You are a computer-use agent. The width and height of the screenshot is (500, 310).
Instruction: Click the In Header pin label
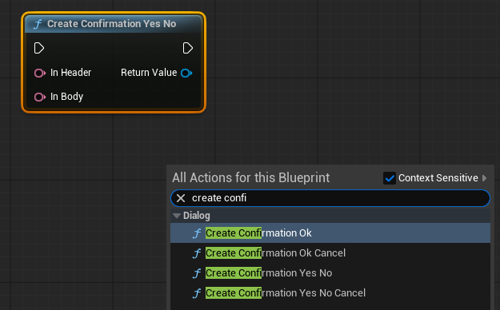pos(70,73)
